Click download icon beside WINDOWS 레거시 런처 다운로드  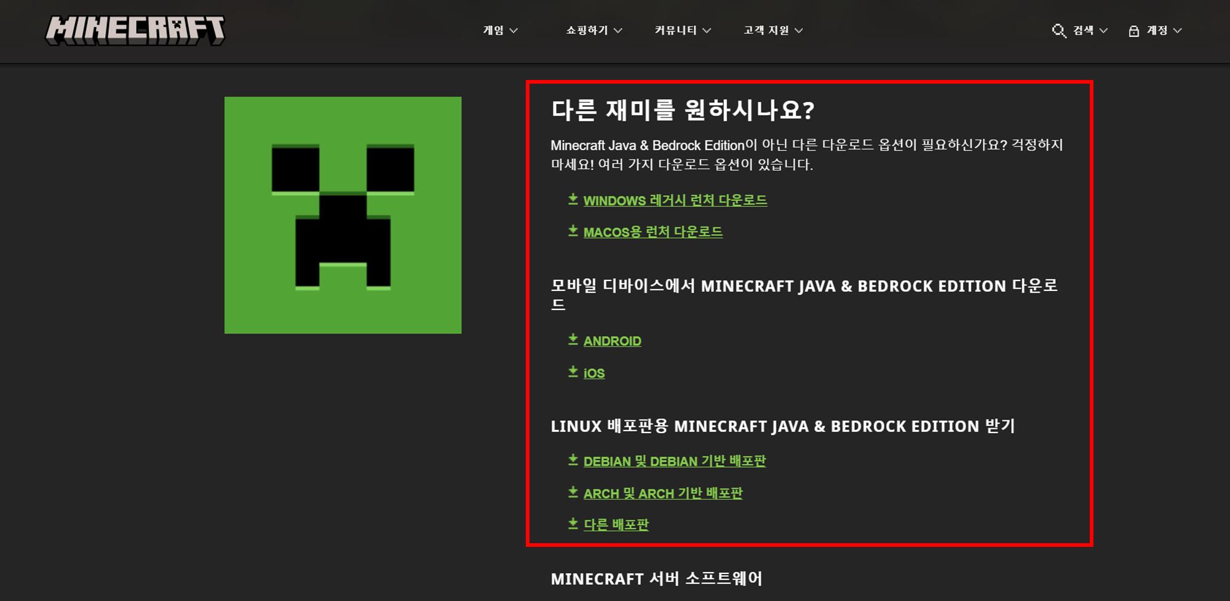coord(573,199)
